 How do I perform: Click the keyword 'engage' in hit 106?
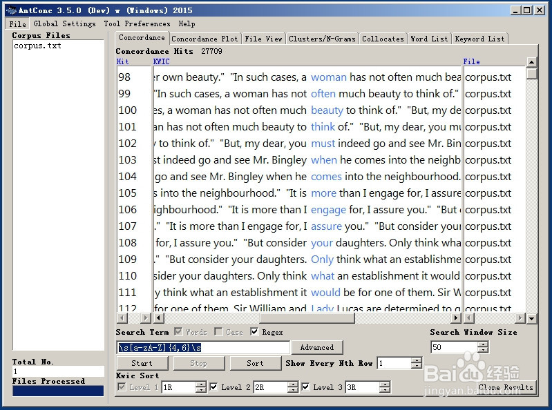328,210
